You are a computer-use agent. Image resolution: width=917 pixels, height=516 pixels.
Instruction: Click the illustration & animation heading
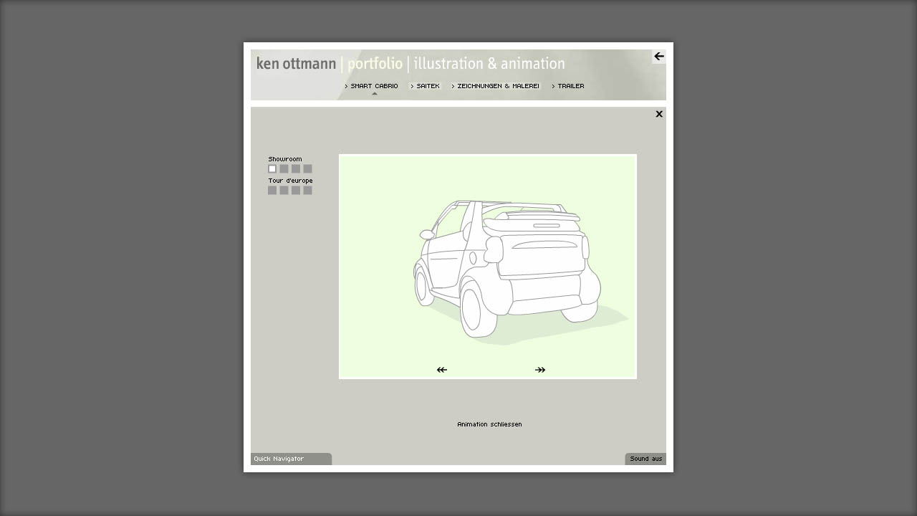click(x=489, y=64)
